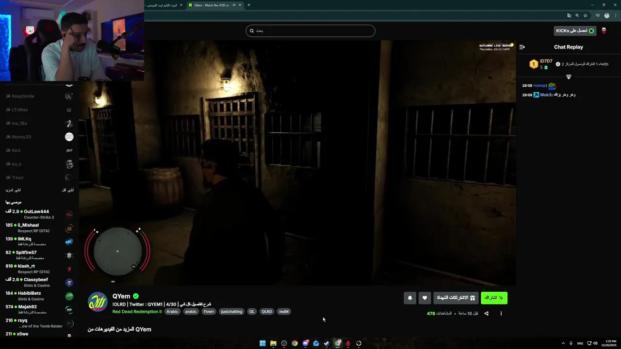Open the media controls icon in Chrome toolbar
621x349 pixels.
click(x=598, y=16)
